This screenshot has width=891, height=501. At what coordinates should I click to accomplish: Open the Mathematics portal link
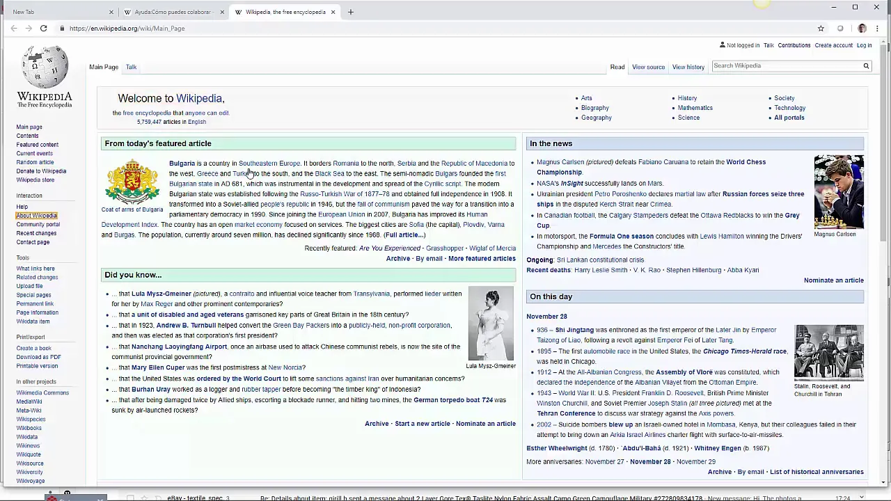point(695,108)
